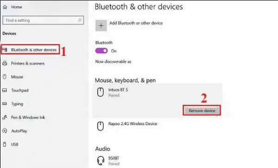The image size is (278, 168).
Task: Turn off the Bluetooth toggle
Action: pyautogui.click(x=101, y=51)
